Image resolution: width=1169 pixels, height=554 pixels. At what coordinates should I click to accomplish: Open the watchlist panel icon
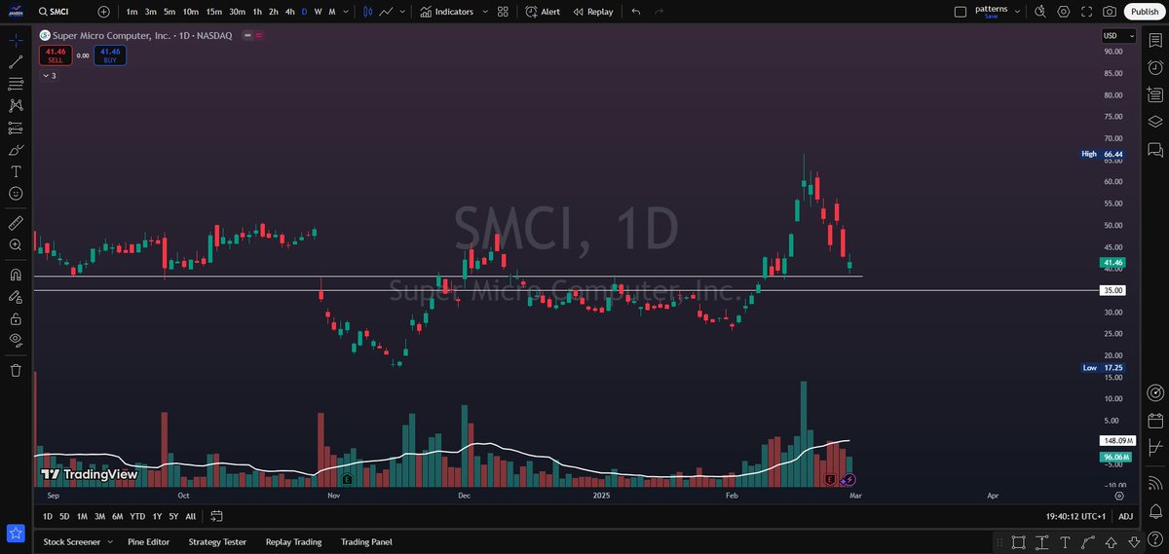(1155, 40)
